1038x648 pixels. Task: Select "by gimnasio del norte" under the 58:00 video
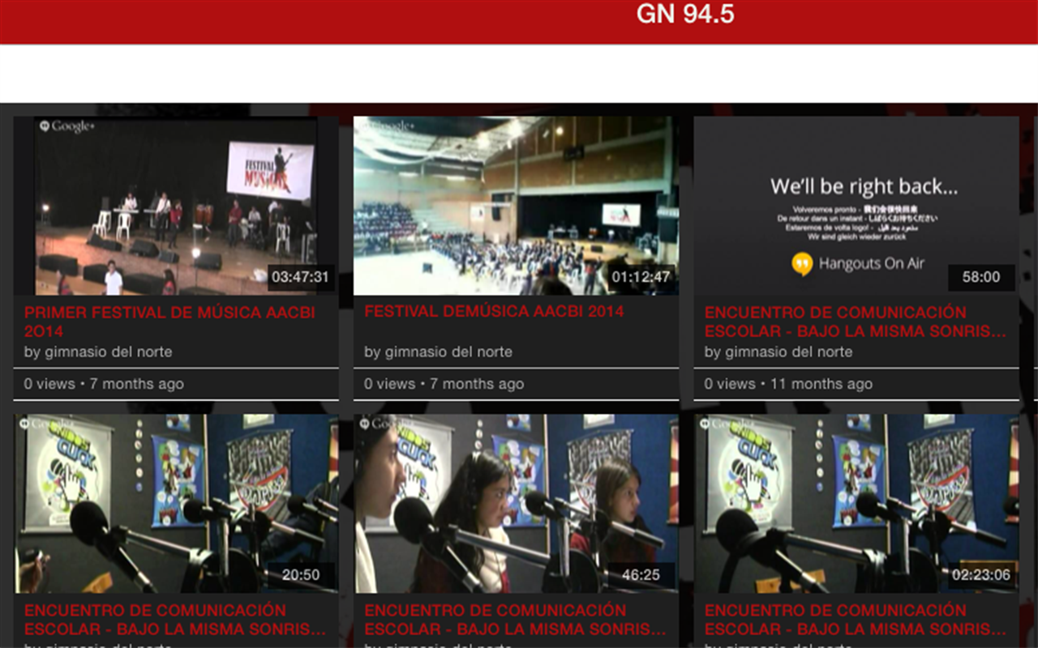click(778, 352)
